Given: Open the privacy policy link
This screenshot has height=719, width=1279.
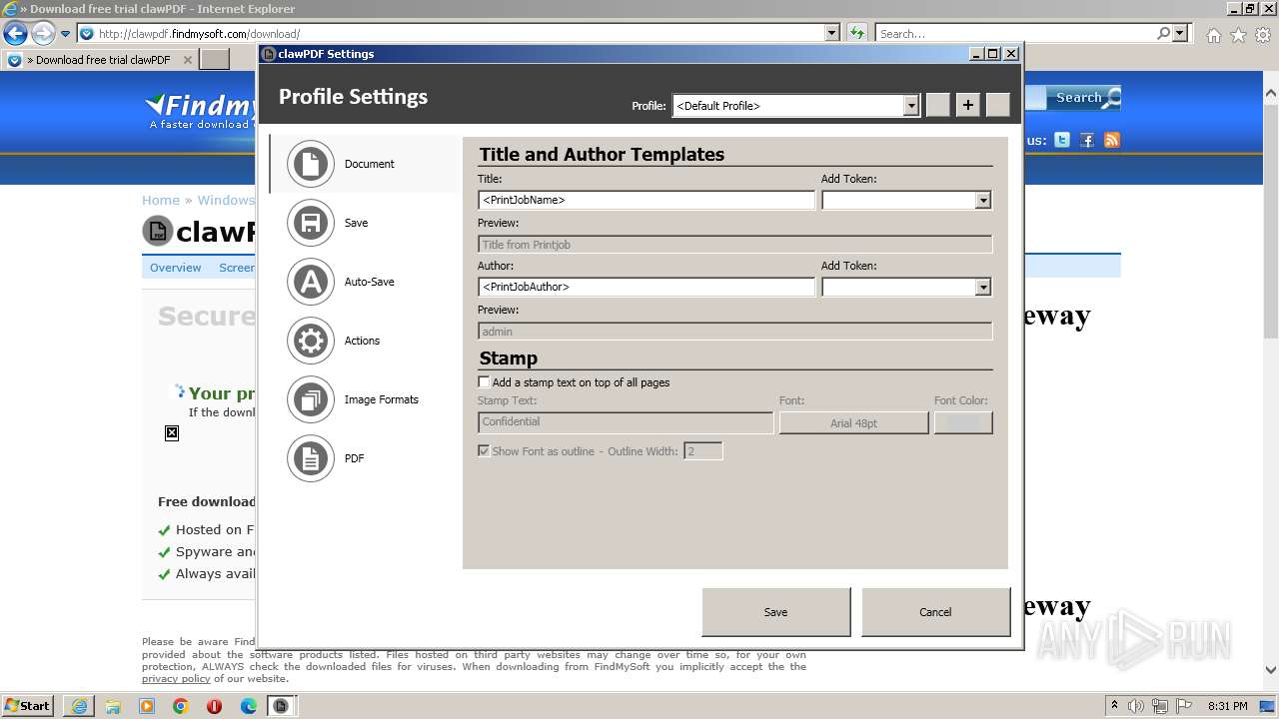Looking at the screenshot, I should click(176, 679).
